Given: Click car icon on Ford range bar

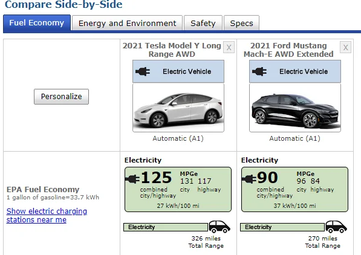Looking at the screenshot, I should pos(336,227).
